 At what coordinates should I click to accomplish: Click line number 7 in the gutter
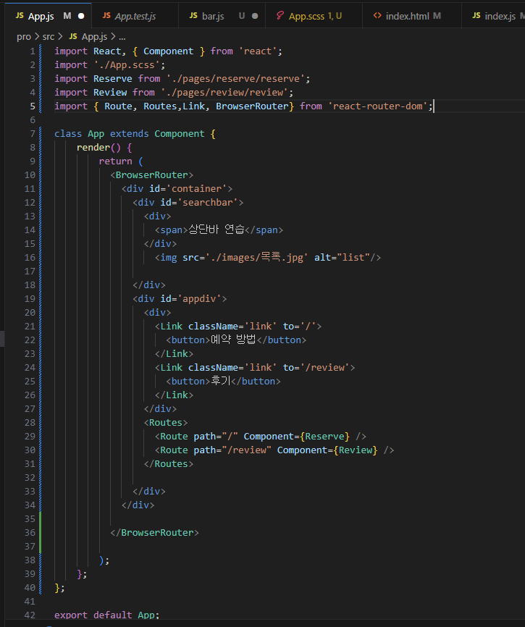33,134
